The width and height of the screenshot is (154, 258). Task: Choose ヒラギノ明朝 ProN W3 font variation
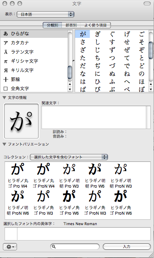pos(121,176)
